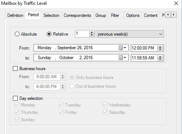Select the Period tab

(33, 15)
